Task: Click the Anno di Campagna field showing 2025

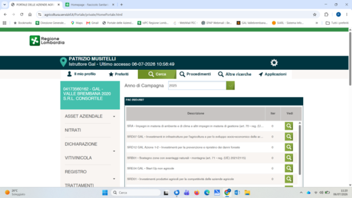Action: click(x=197, y=86)
